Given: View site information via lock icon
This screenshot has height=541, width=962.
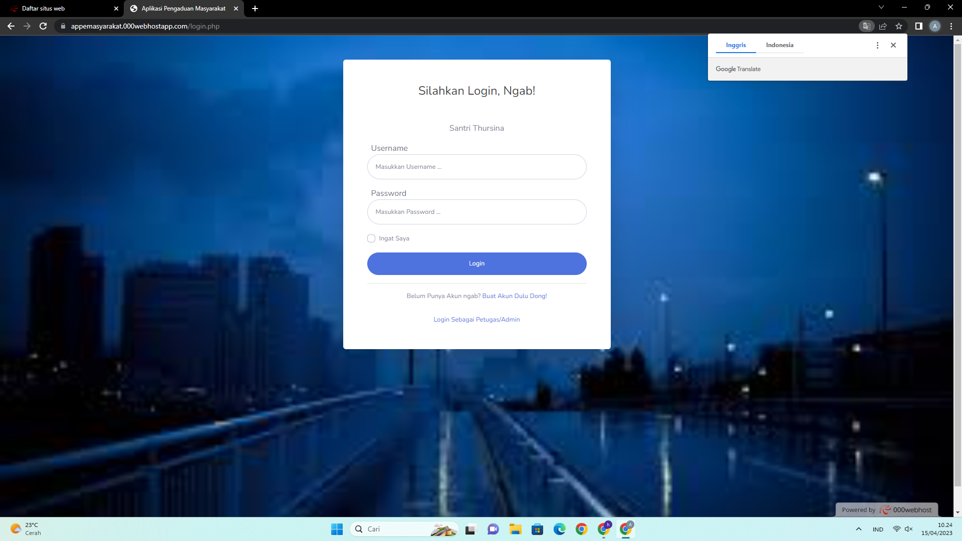Looking at the screenshot, I should (x=63, y=26).
